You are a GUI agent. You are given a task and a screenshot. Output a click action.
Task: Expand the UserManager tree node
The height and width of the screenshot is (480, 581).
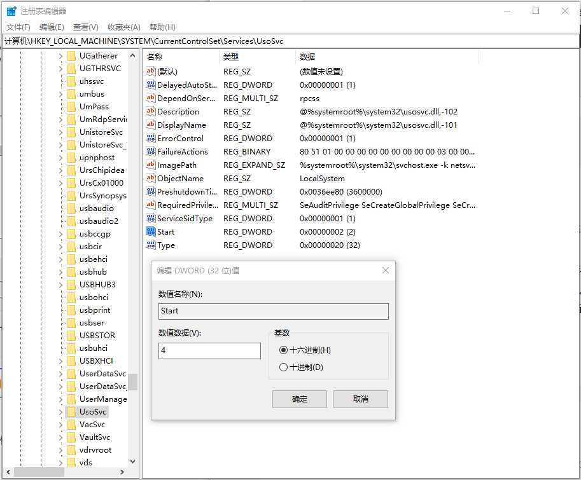coord(60,400)
